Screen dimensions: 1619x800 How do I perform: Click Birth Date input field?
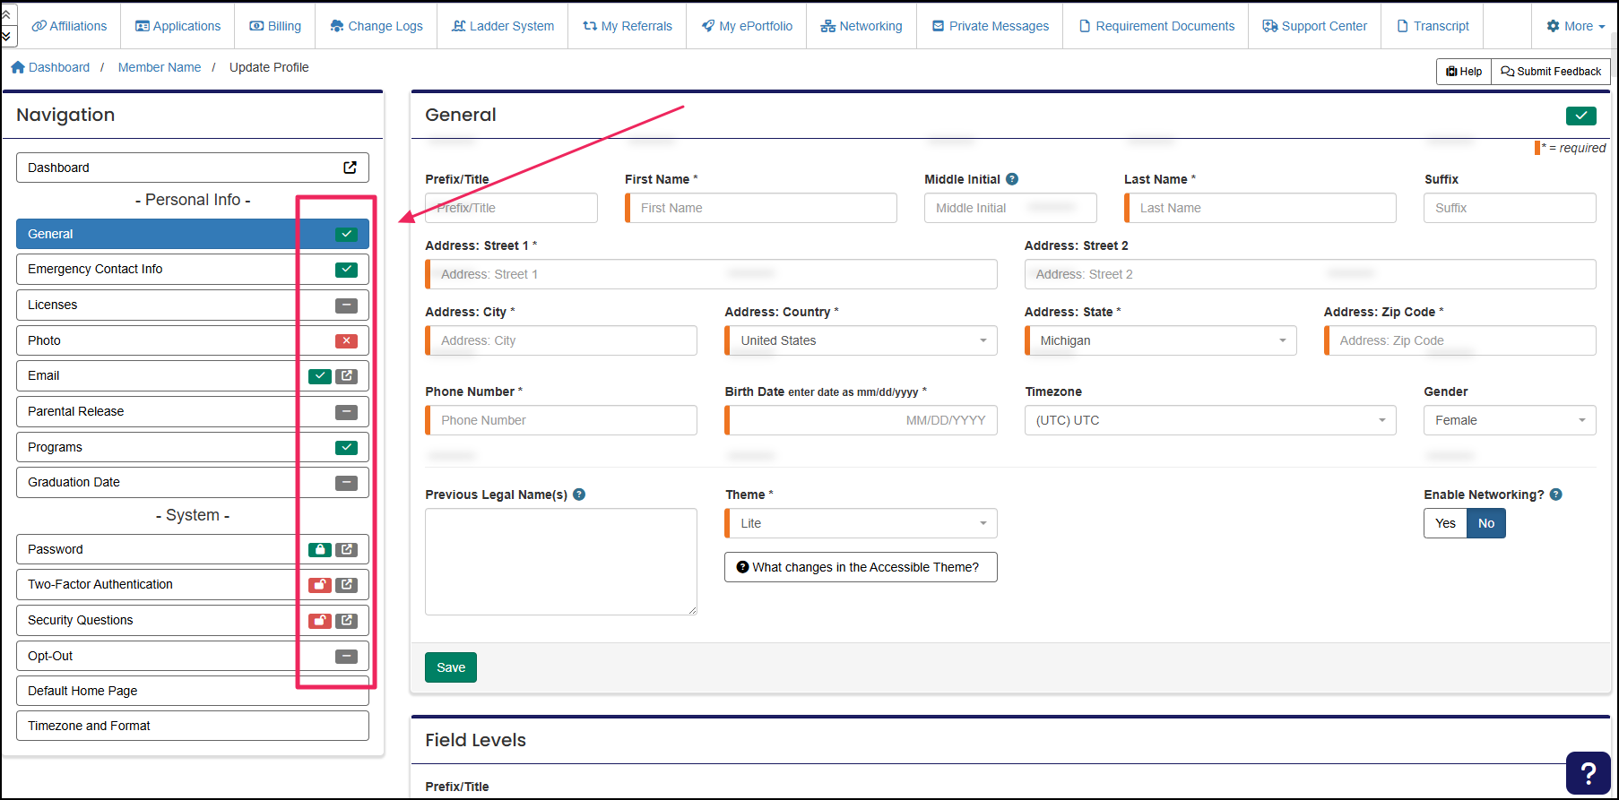click(x=861, y=420)
